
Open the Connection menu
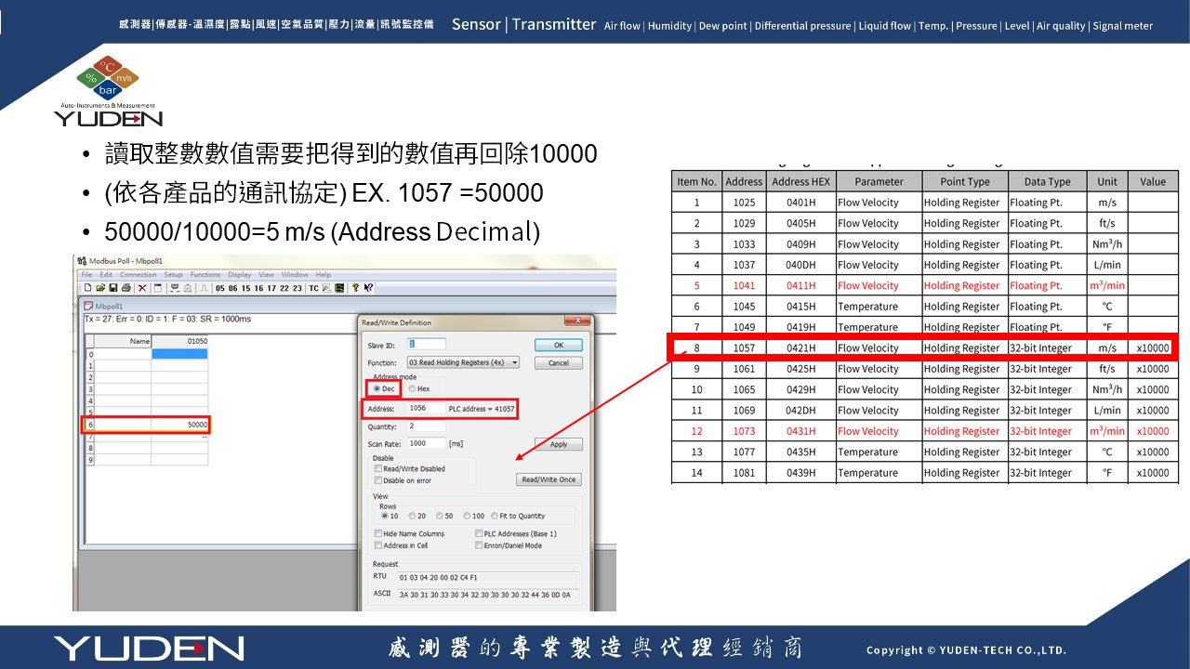pos(138,275)
